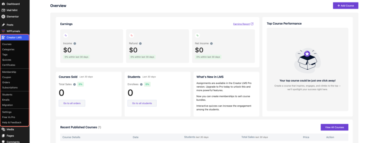Click the info icon beside Total Sales
This screenshot has width=379, height=143.
coord(74,84)
